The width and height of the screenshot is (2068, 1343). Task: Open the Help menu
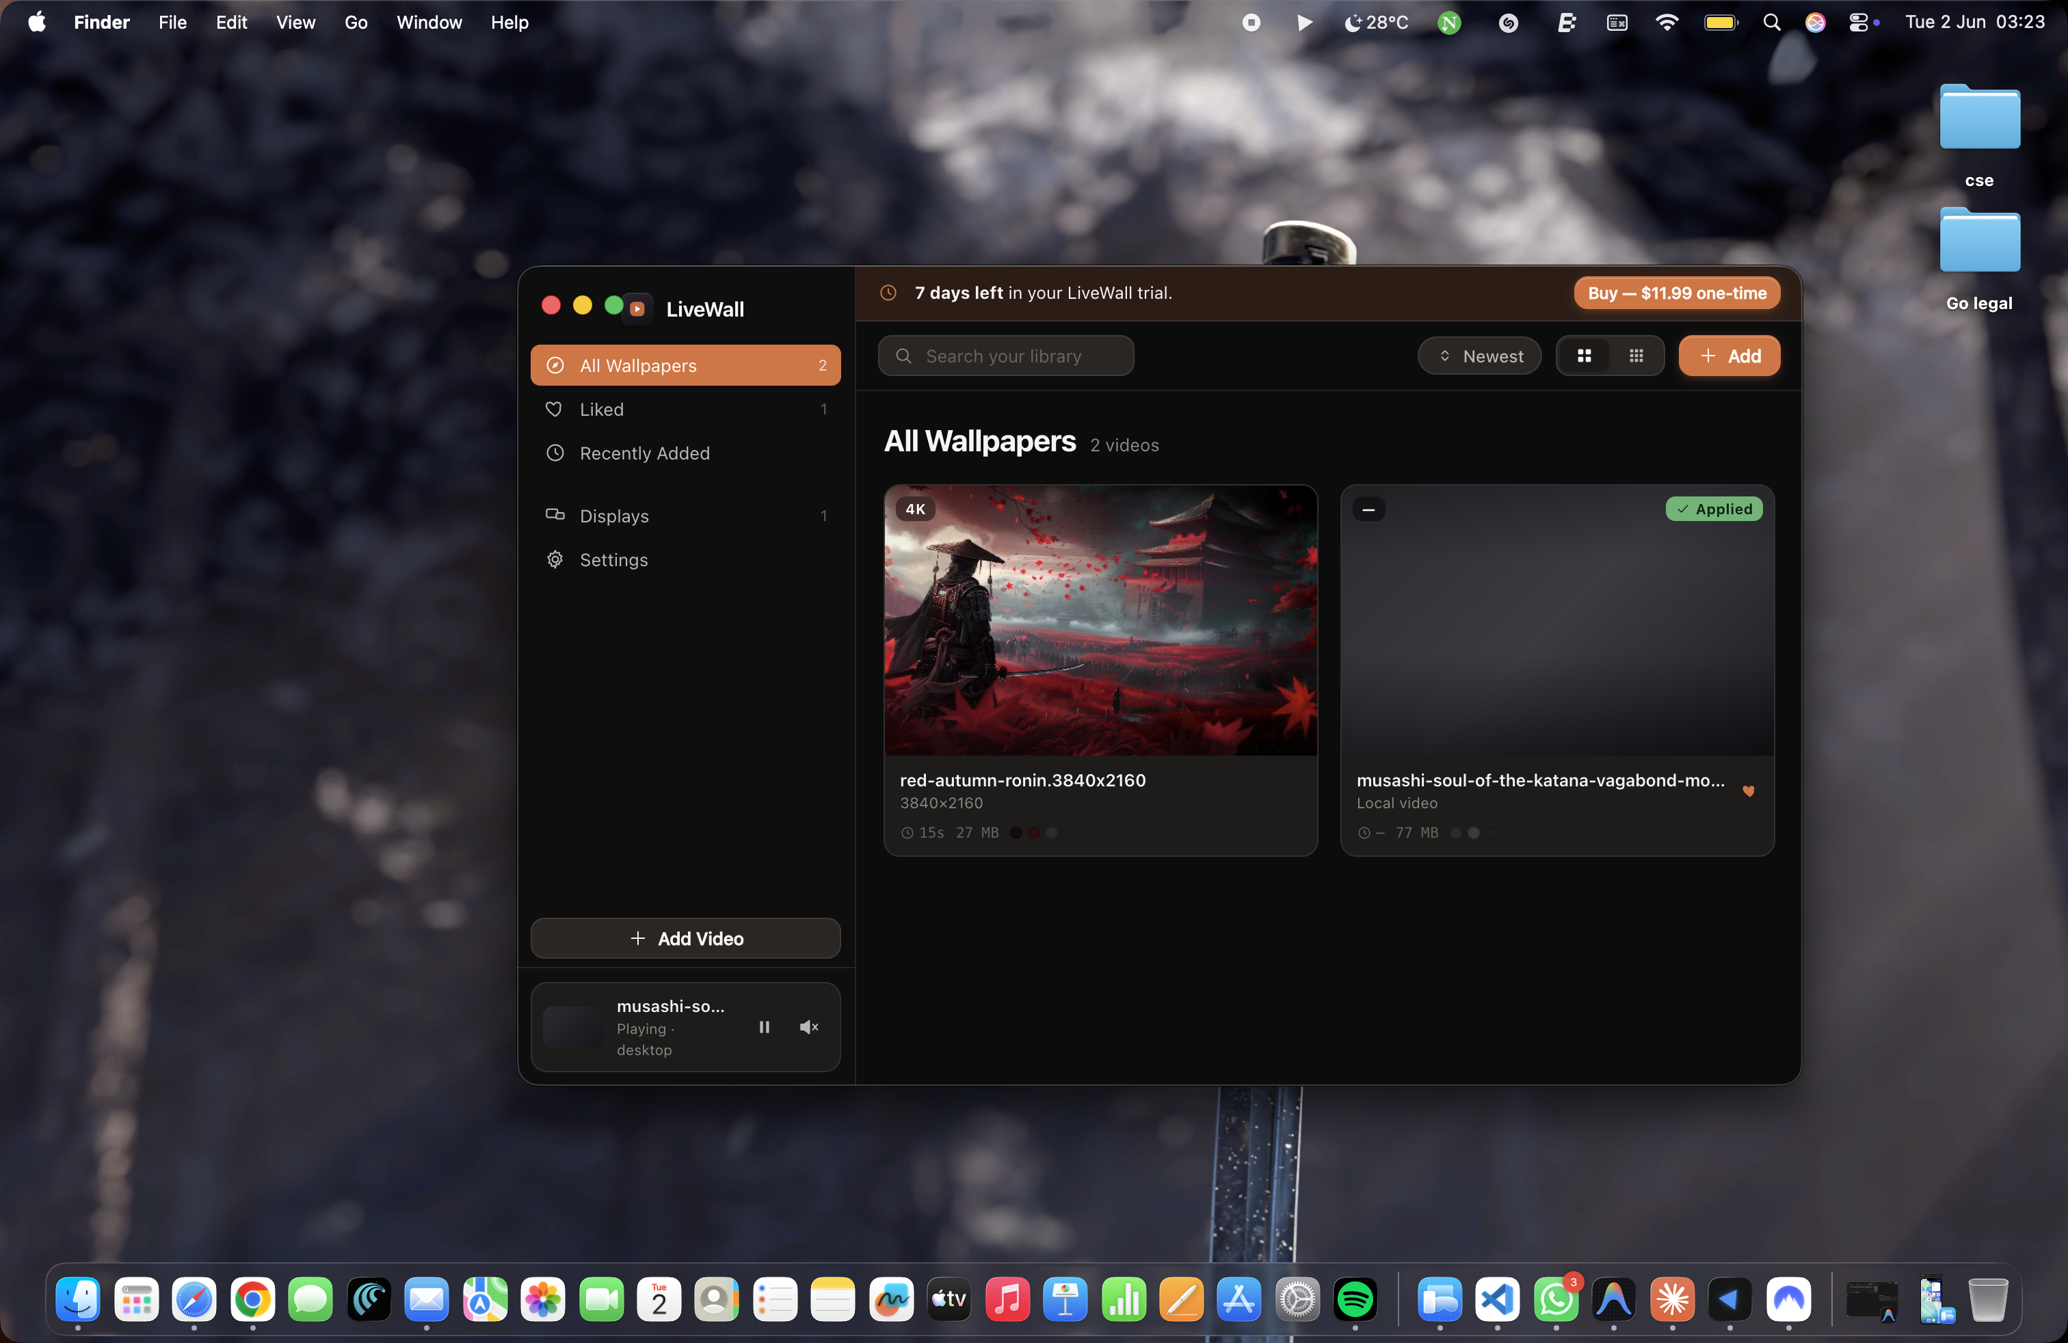(x=509, y=22)
